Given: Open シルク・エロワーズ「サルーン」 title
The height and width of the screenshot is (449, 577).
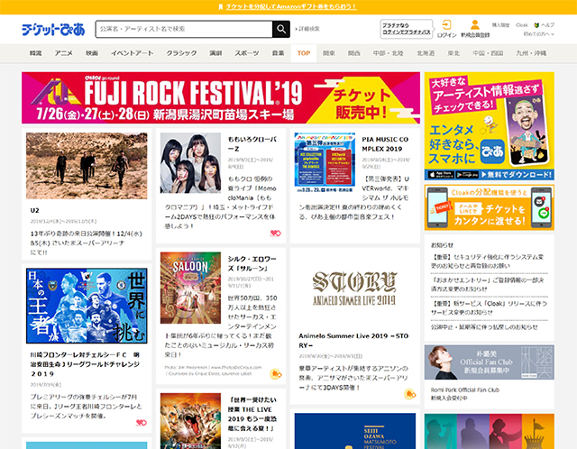Looking at the screenshot, I should (252, 263).
